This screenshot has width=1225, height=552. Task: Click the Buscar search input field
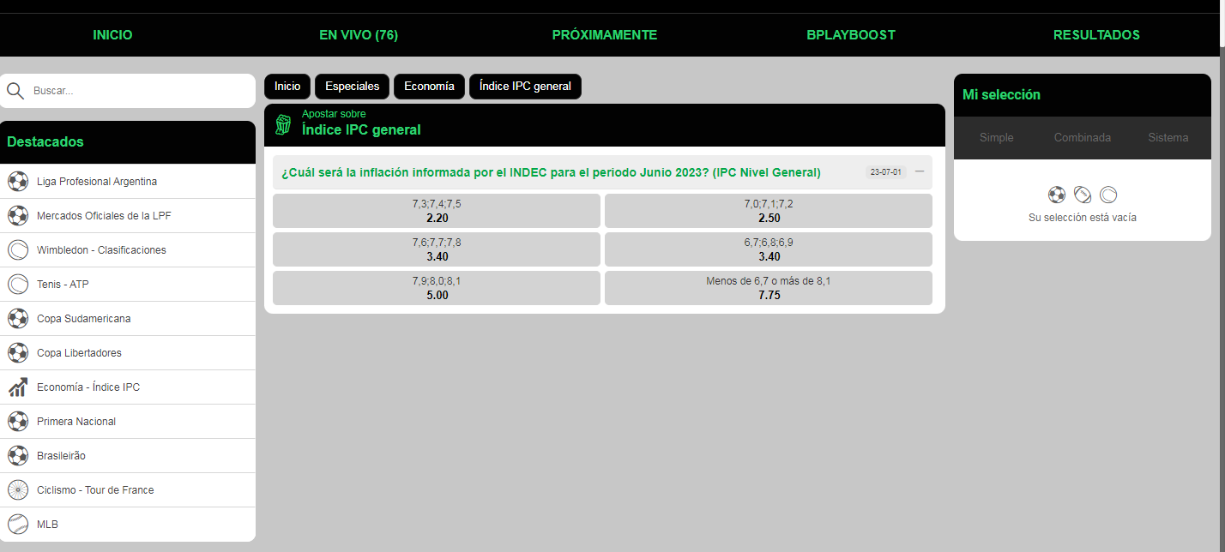coord(137,91)
